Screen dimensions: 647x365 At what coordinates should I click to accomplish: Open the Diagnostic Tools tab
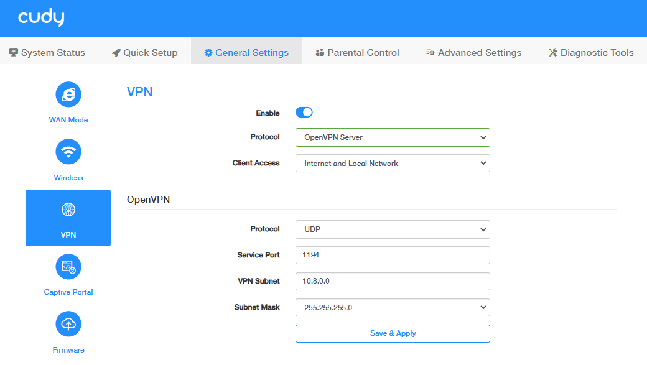[x=590, y=53]
